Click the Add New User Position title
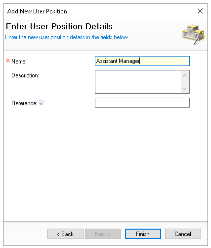Viewport: 211px width, 248px height. pos(37,11)
